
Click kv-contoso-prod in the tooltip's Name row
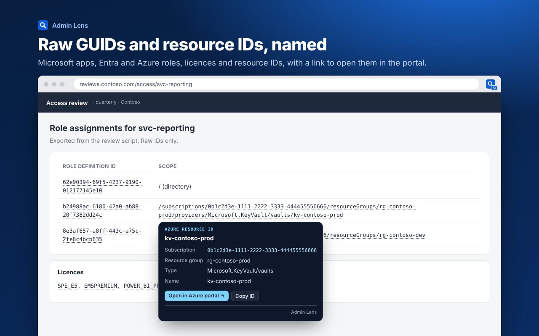point(229,281)
